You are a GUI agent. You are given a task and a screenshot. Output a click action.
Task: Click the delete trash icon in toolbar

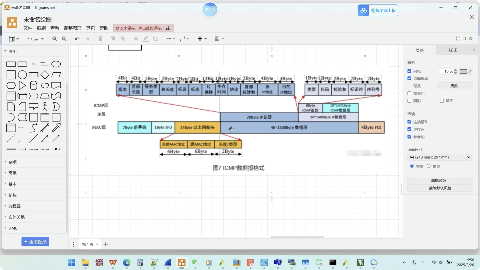tap(100, 39)
